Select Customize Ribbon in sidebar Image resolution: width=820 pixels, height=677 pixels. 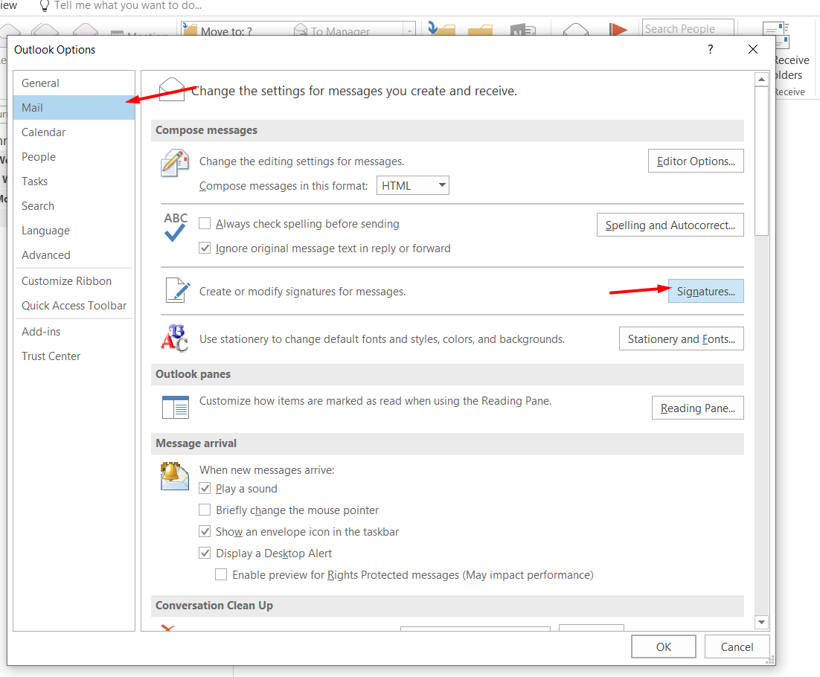coord(74,281)
